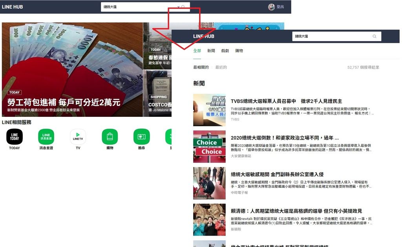Sort results by 最近的

pos(221,67)
